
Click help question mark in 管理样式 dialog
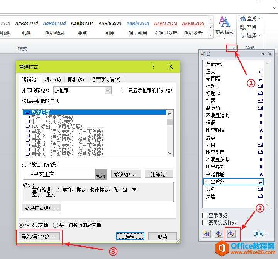[153, 67]
